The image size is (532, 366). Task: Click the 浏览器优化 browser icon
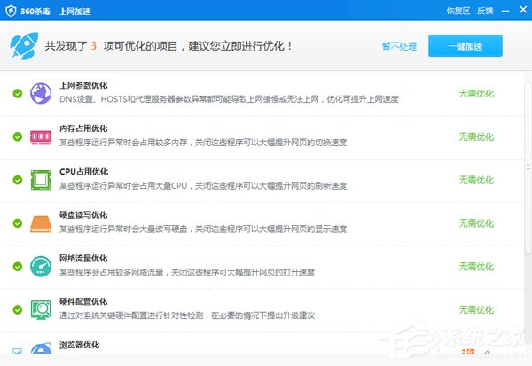(42, 353)
